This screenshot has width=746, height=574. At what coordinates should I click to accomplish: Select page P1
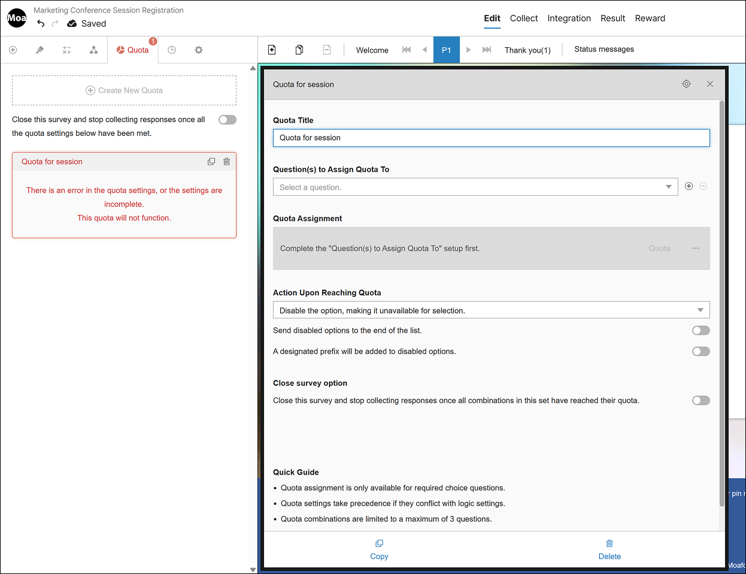point(447,50)
